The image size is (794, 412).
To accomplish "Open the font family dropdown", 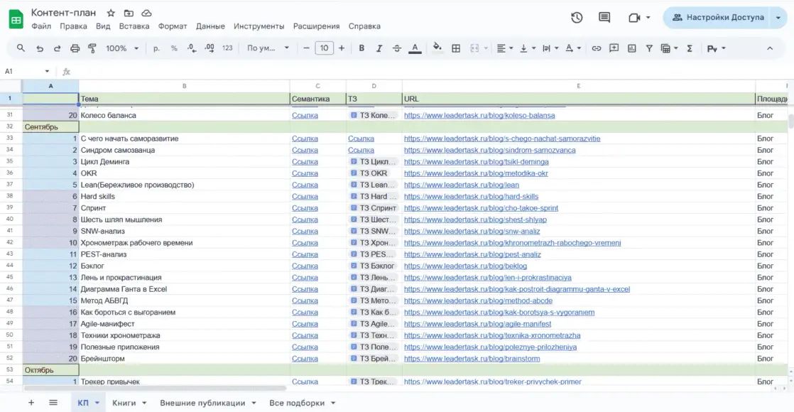I will (268, 48).
